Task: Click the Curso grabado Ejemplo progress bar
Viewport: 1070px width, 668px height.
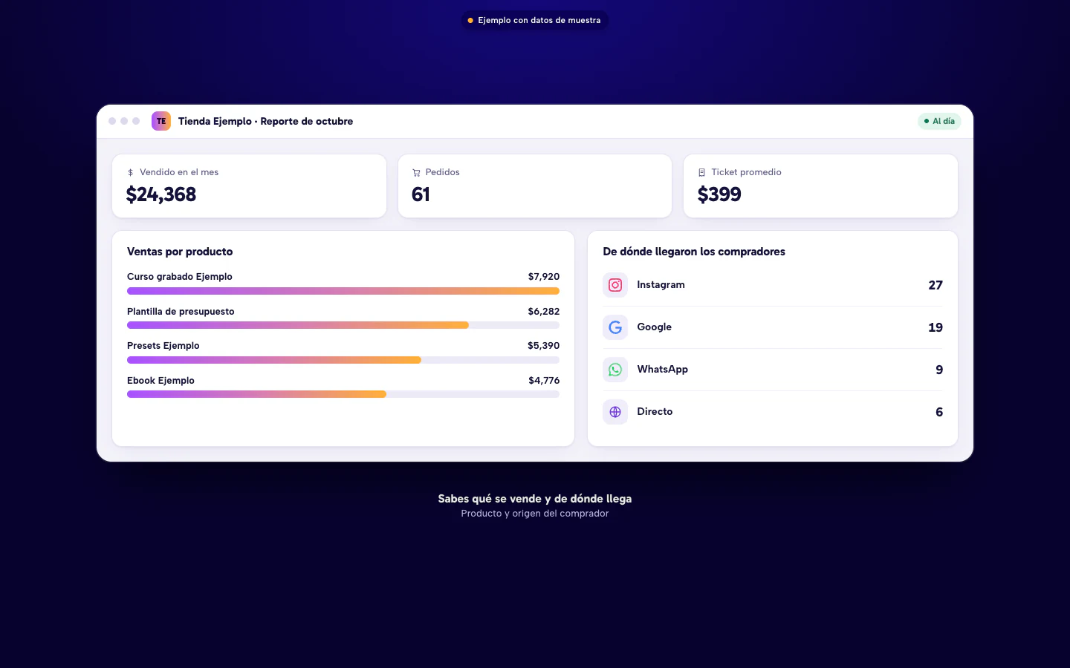Action: tap(343, 291)
